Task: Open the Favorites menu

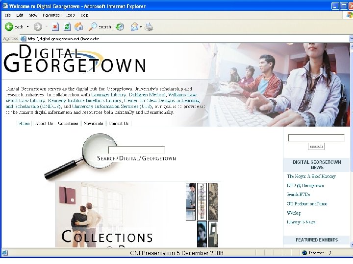Action: (x=51, y=15)
